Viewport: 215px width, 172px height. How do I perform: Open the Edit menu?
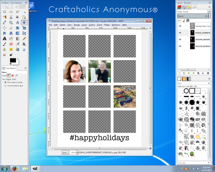[56, 25]
